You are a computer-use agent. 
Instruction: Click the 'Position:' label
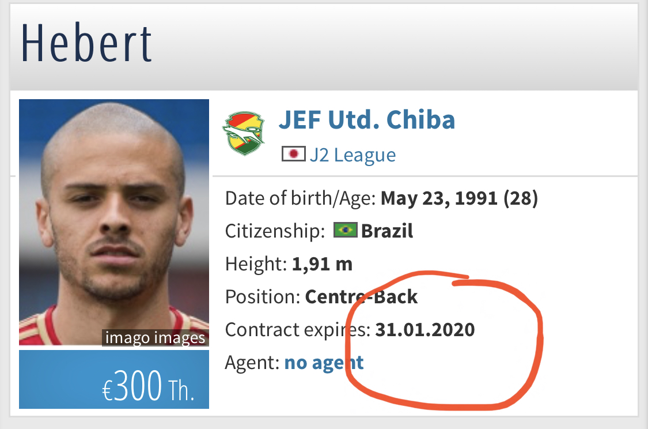pos(263,297)
